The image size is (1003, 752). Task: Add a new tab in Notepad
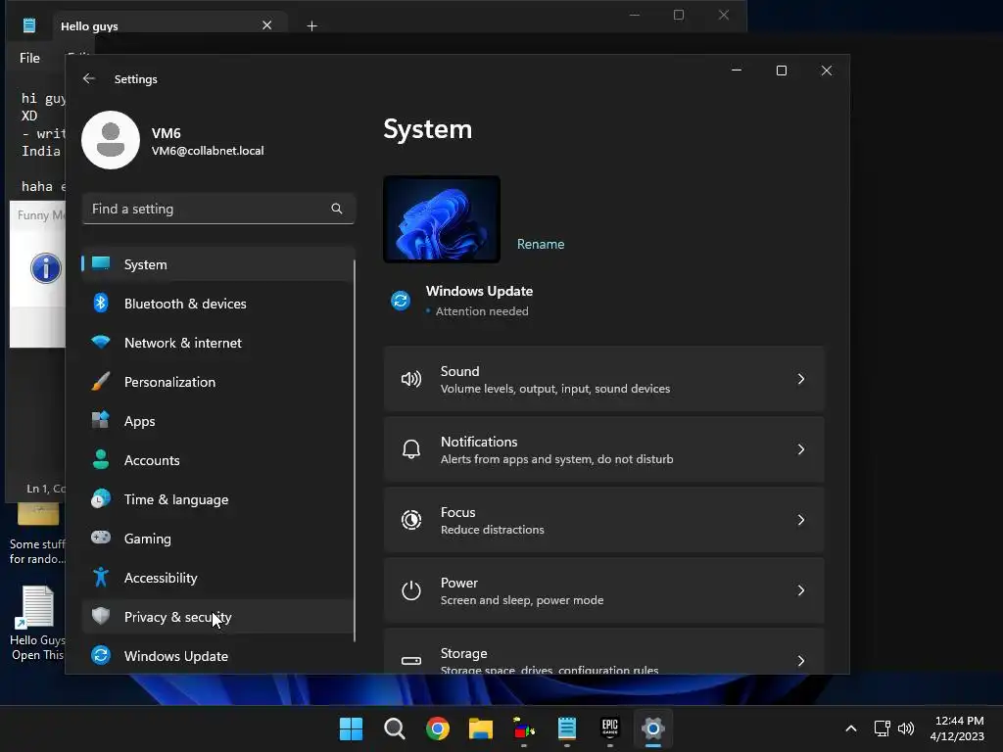coord(311,25)
